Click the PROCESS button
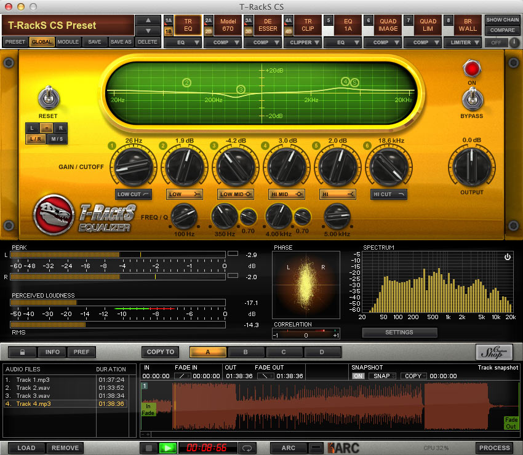This screenshot has height=455, width=523. 494,448
